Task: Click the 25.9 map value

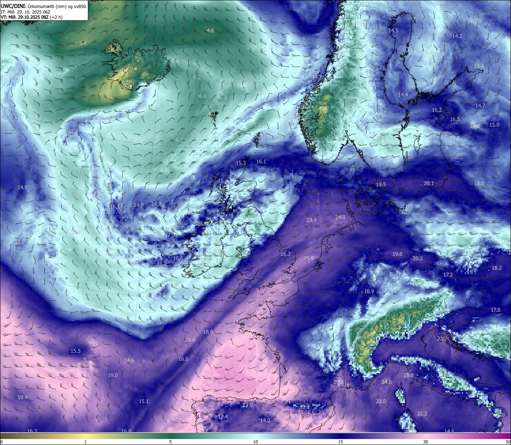Action: [x=309, y=259]
